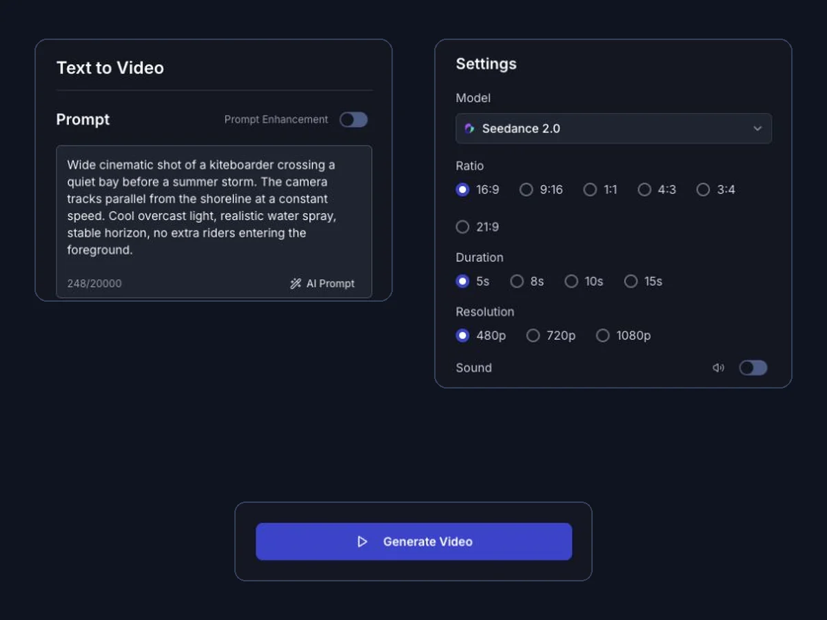Click the Sound label
827x620 pixels.
[473, 368]
